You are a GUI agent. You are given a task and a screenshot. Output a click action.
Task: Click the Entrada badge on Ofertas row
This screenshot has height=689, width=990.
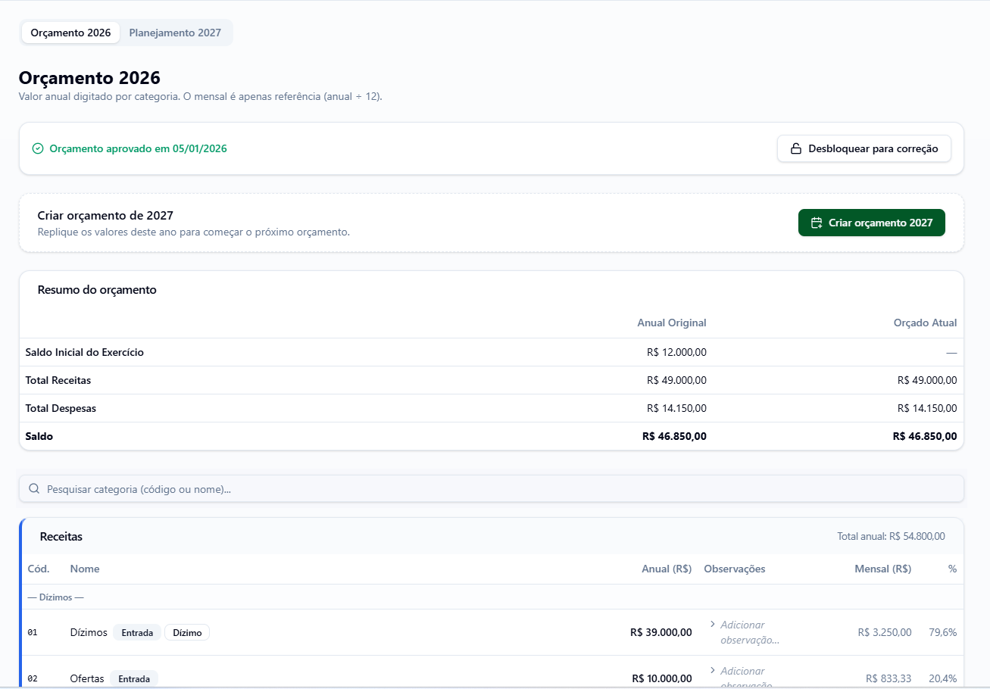click(x=134, y=678)
